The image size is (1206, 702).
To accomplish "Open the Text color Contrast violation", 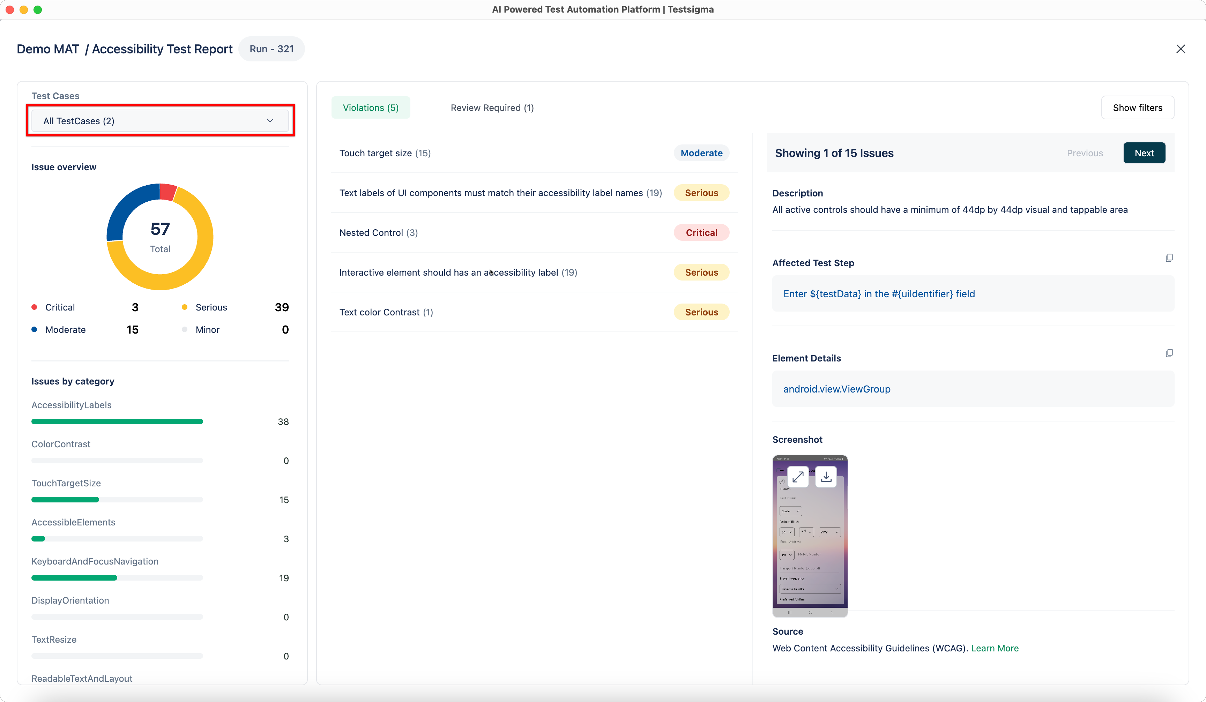I will (x=386, y=312).
